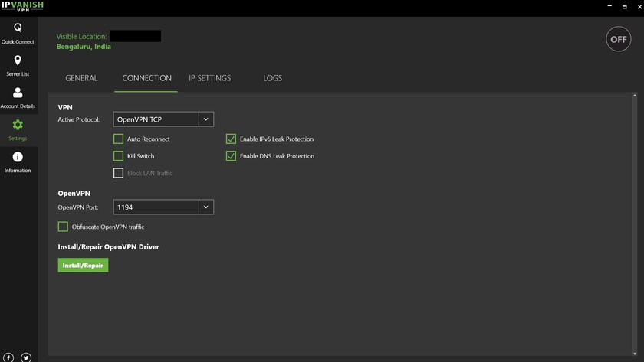Go to Account Details in sidebar

point(18,93)
